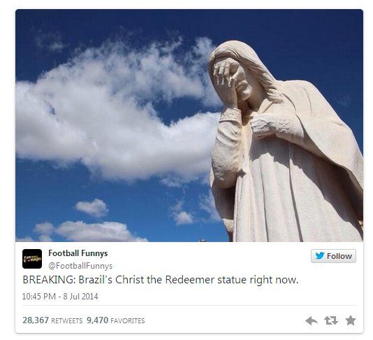The width and height of the screenshot is (373, 340).
Task: Click the reply arrow icon
Action: click(312, 320)
